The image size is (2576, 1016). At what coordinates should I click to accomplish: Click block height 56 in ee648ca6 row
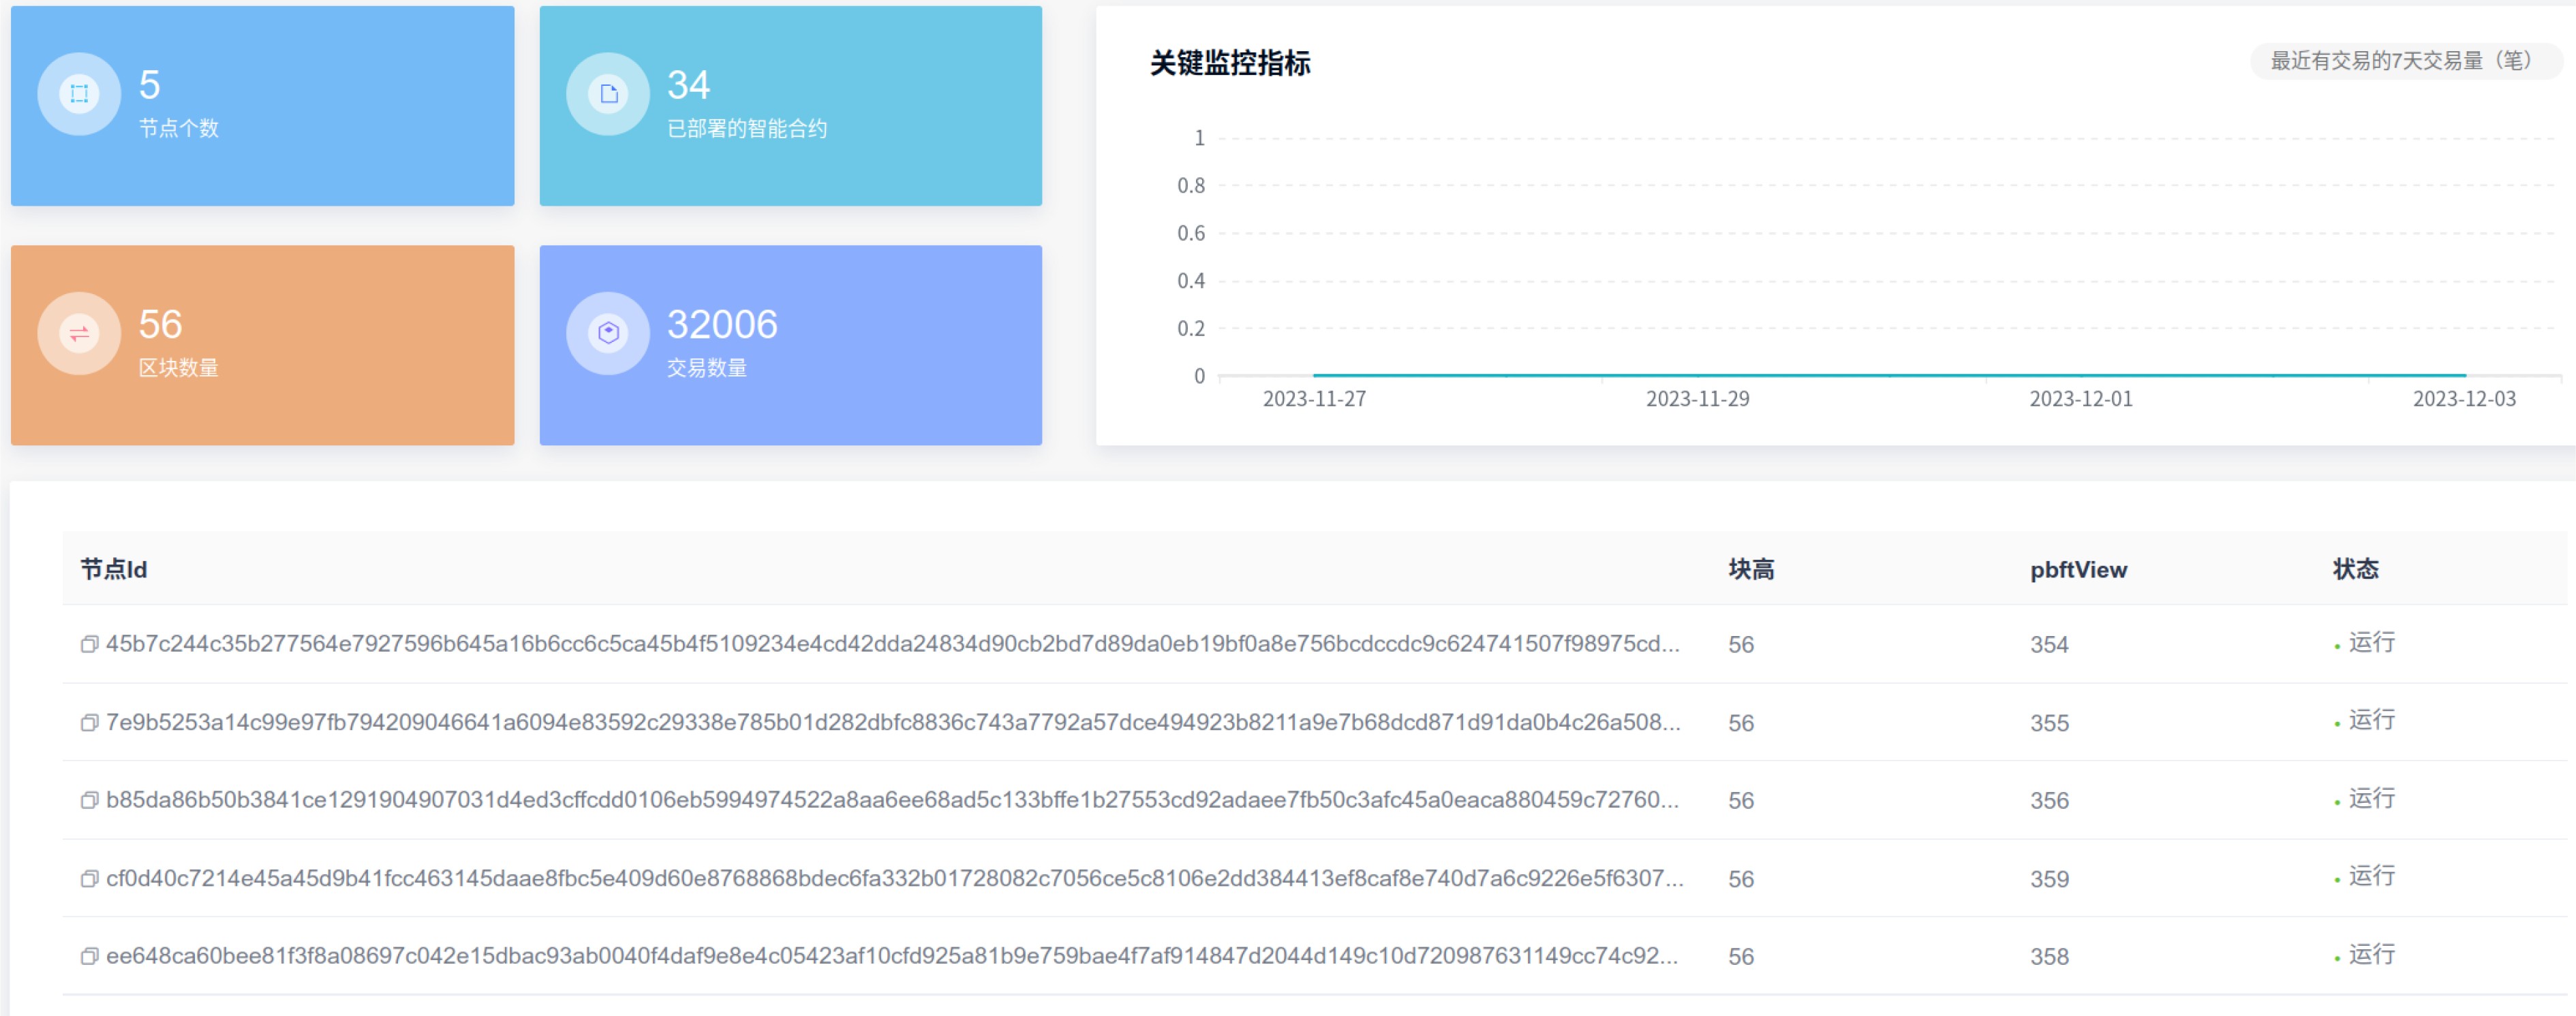[x=1741, y=957]
